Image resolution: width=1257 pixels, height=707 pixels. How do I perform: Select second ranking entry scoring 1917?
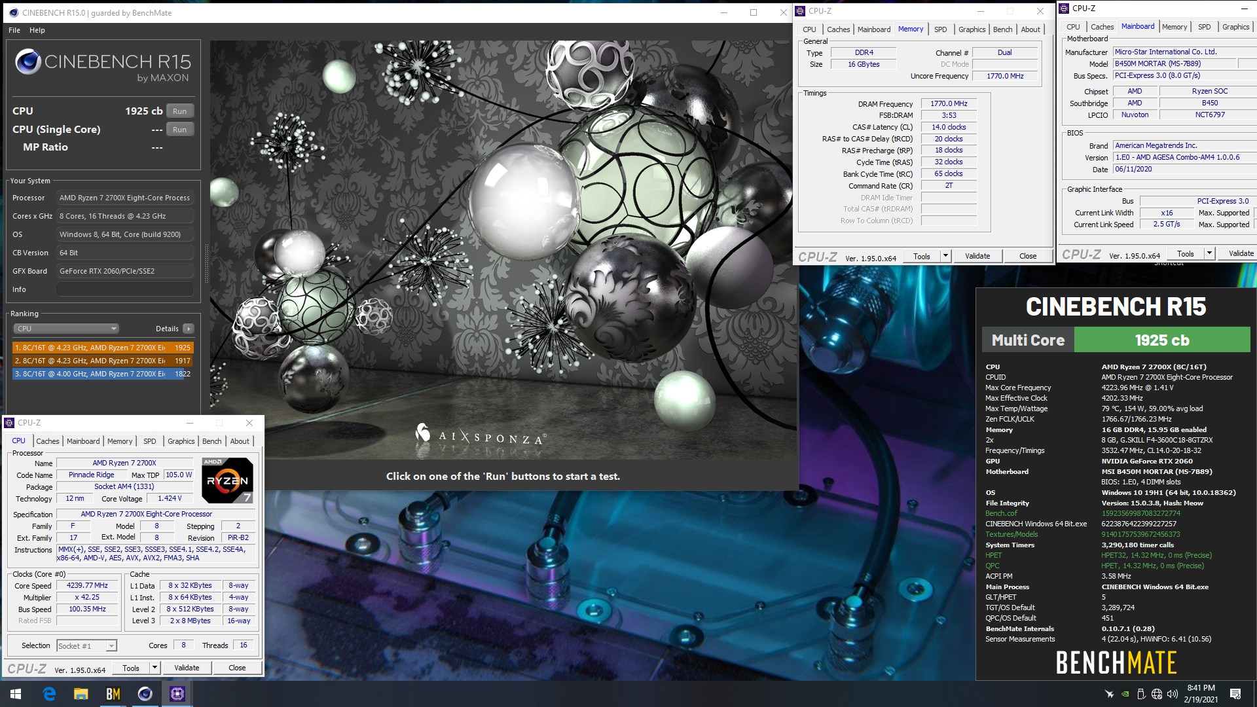pyautogui.click(x=103, y=361)
